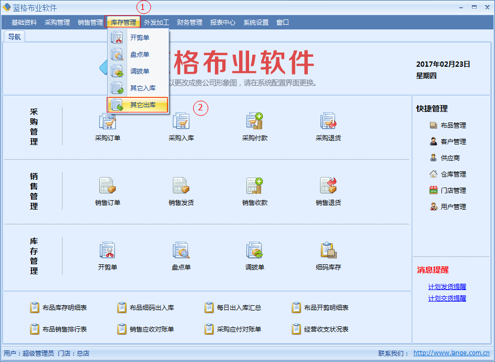Image resolution: width=495 pixels, height=362 pixels.
Task: Choose 调拔单 from the dropdown menu
Action: tap(138, 71)
